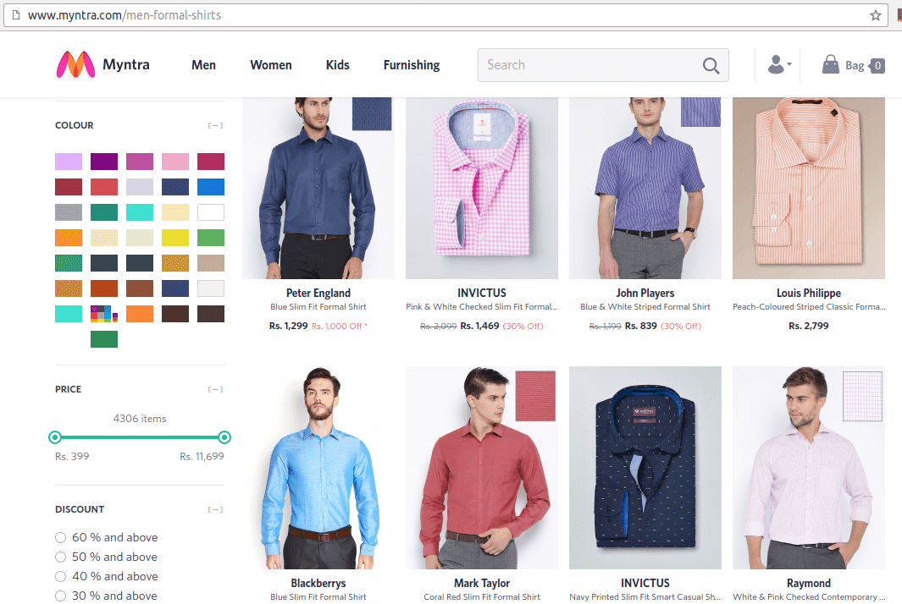Viewport: 902px width, 604px height.
Task: Open the shopping bag icon
Action: point(830,64)
